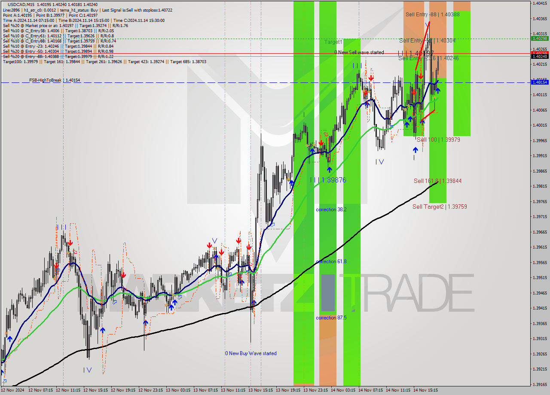Click the red 1.40250 price tag on axis
The height and width of the screenshot is (395, 550).
pos(539,53)
